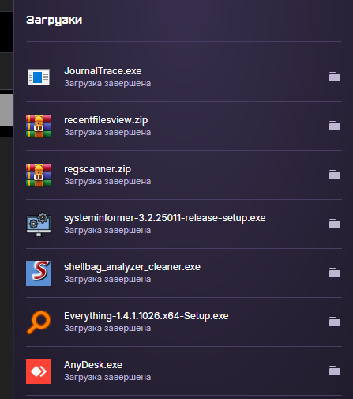Click the red AnyDesk icon
The image size is (353, 399).
tap(39, 371)
